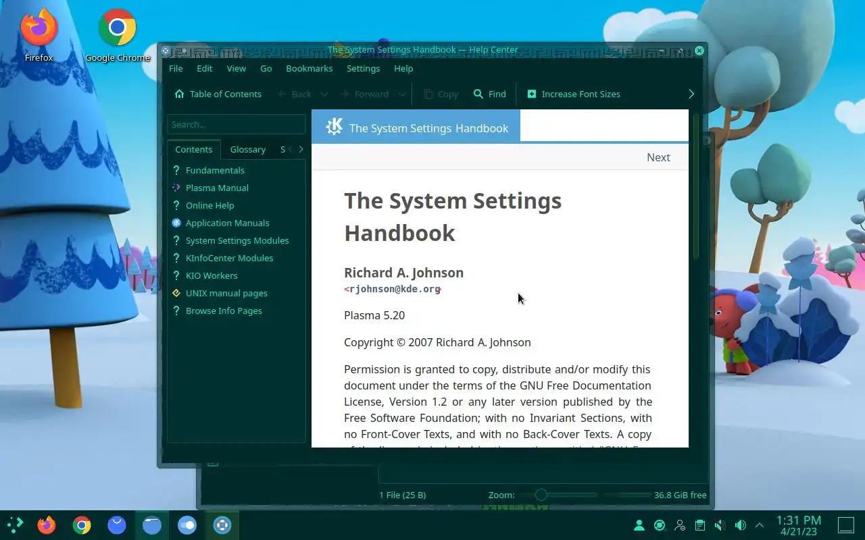Click the Fundamentals question-mark icon

(x=176, y=170)
